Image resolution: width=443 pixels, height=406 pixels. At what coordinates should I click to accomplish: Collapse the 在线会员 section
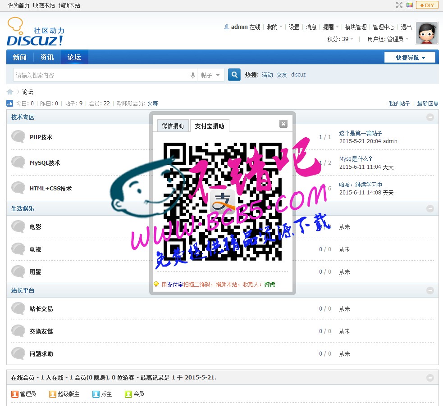coord(430,378)
